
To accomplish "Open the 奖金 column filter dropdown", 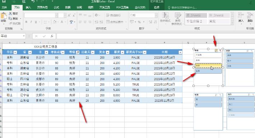I will (107, 52).
